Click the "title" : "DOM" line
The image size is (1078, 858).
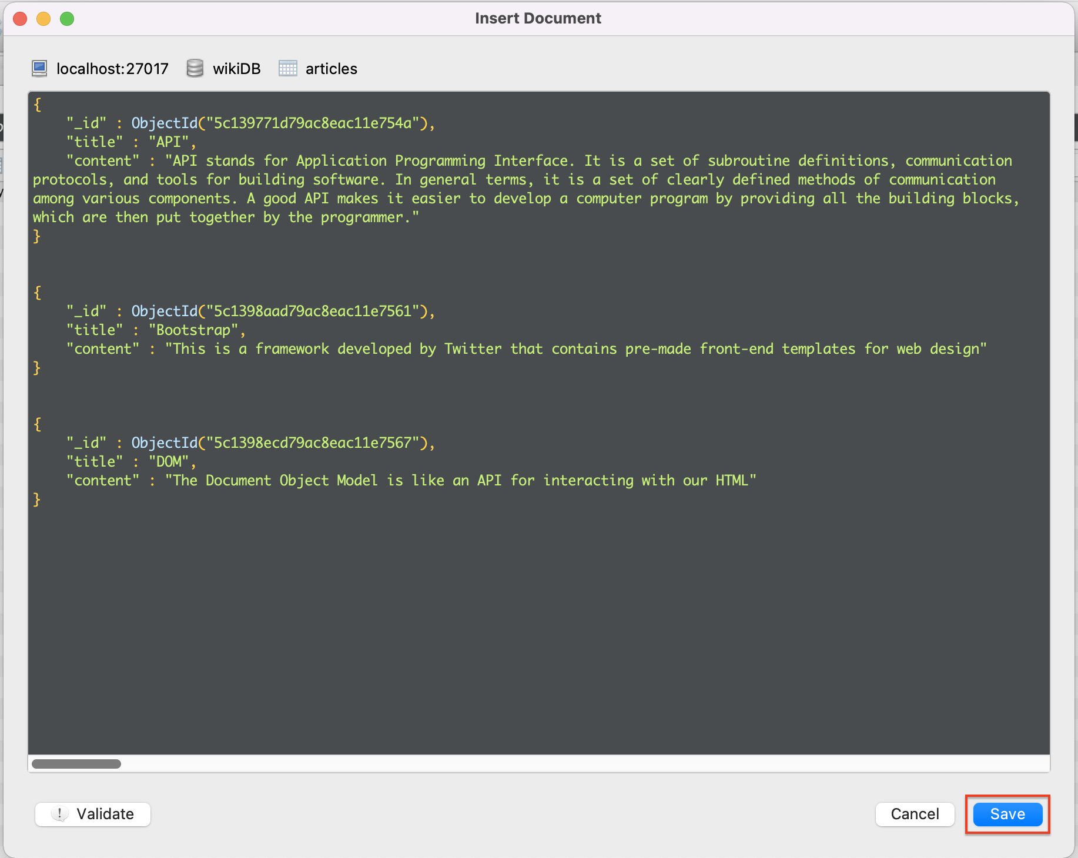(130, 461)
